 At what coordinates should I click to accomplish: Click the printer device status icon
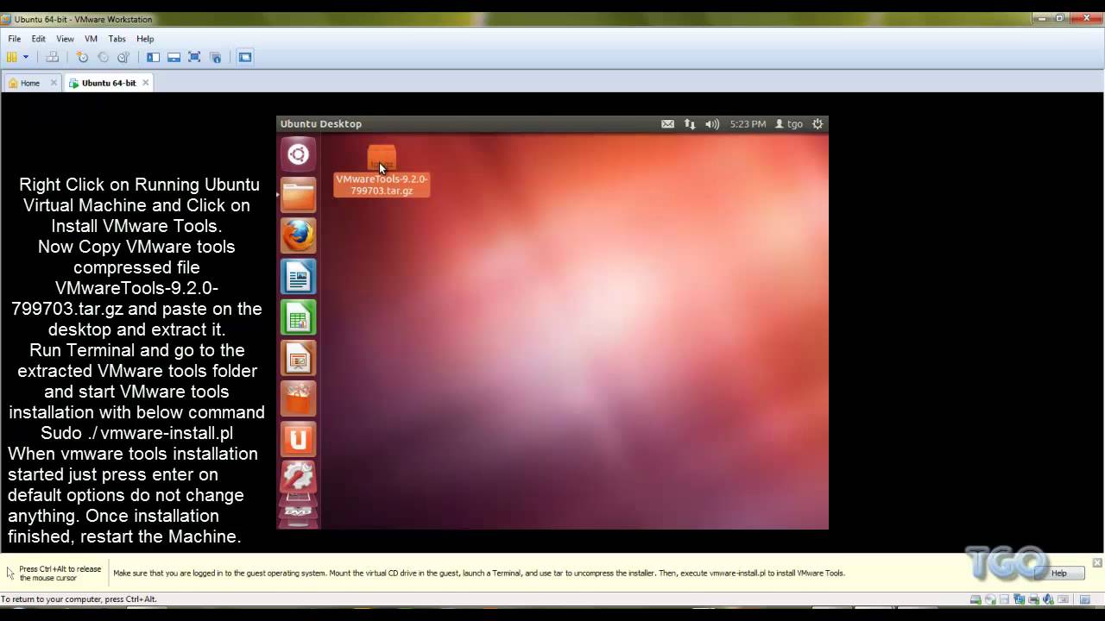(x=1034, y=599)
